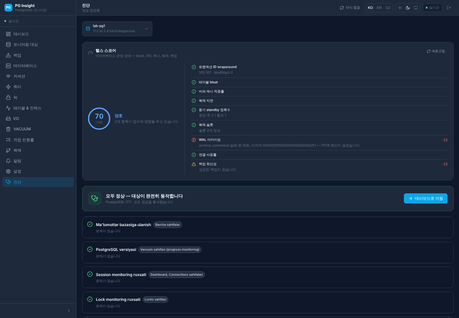Open 테이블 & 인덱스 page
The height and width of the screenshot is (318, 459).
point(38,108)
